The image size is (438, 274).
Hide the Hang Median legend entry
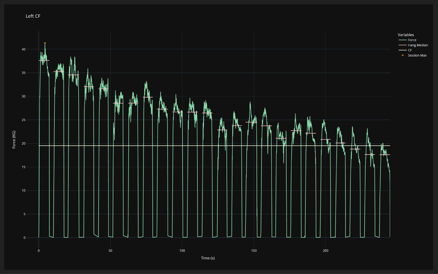417,45
